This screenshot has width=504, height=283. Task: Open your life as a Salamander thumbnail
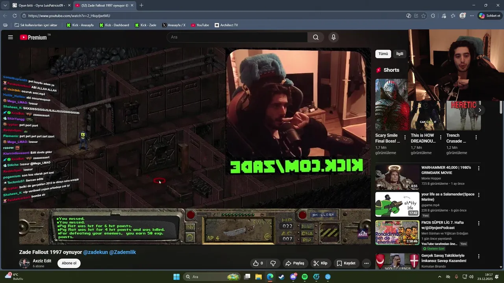[397, 204]
